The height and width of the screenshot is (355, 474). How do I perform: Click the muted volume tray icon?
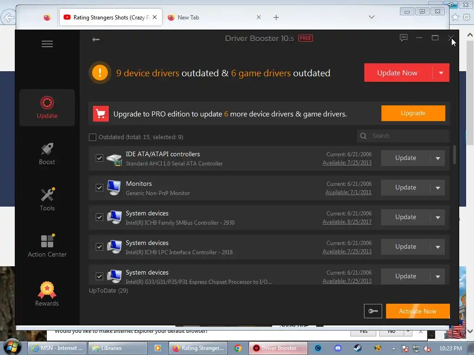pos(427,349)
